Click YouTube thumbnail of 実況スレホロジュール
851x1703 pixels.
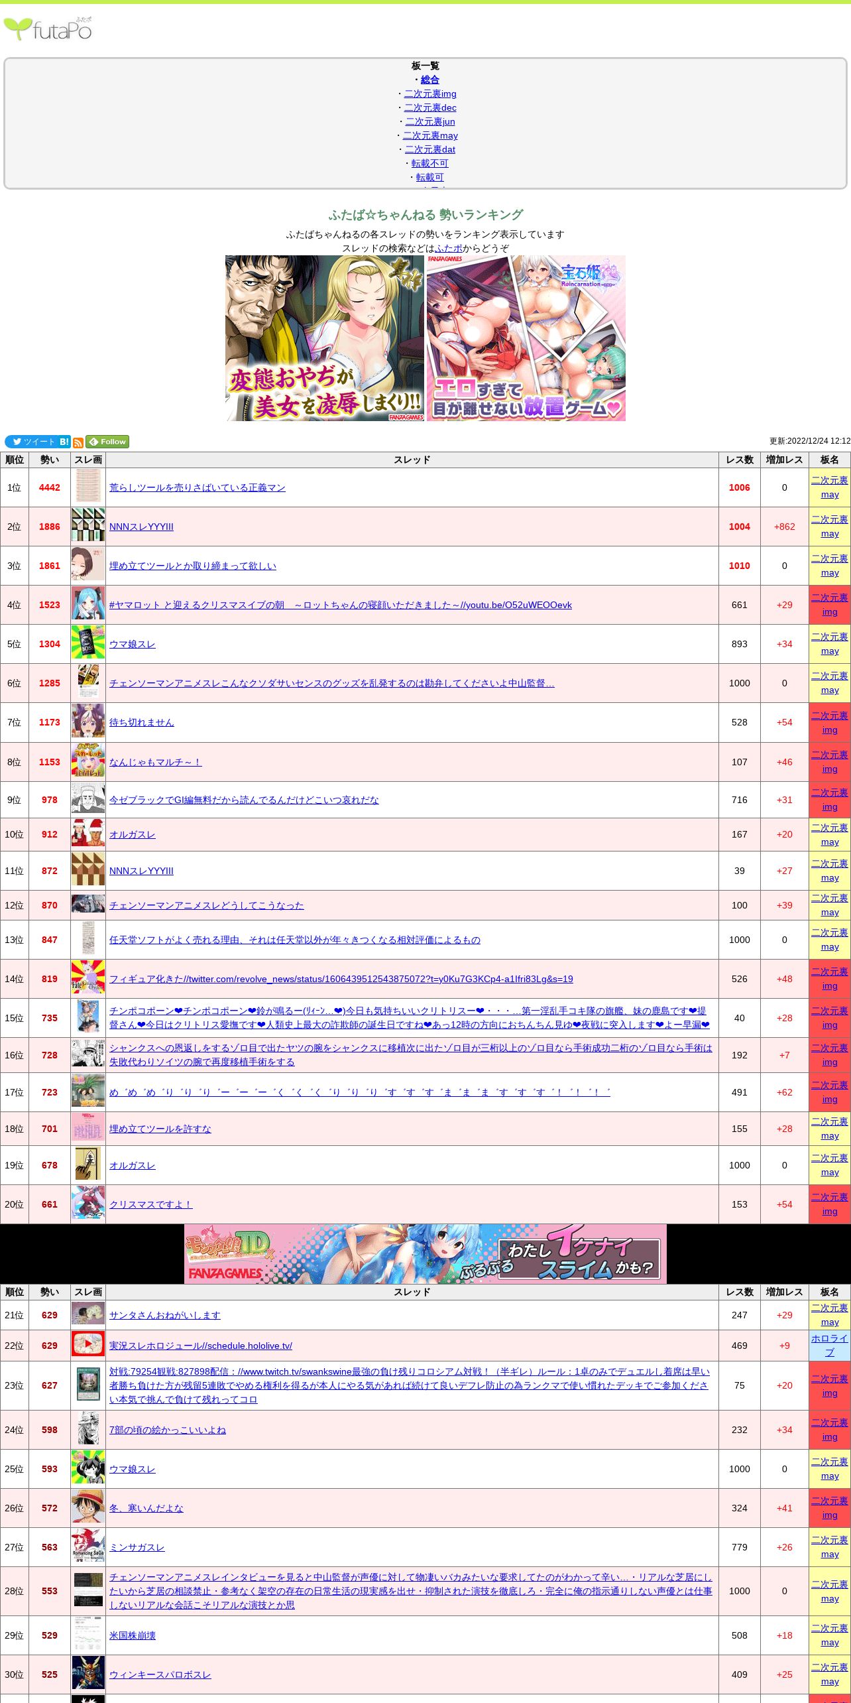click(x=88, y=1344)
